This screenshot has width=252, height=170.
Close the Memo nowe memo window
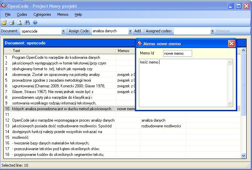(231, 43)
